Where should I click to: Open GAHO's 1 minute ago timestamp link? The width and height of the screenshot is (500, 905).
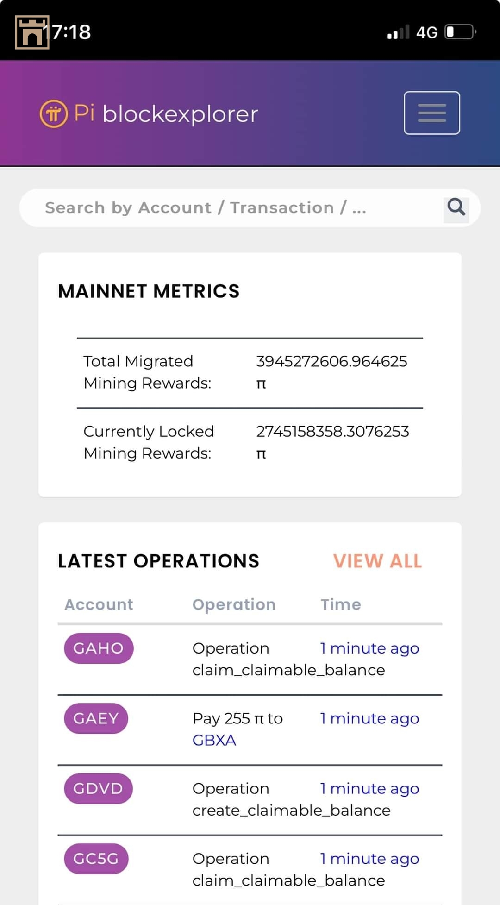pos(369,648)
